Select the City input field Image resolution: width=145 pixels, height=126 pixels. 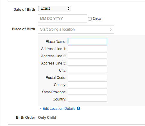[87, 70]
